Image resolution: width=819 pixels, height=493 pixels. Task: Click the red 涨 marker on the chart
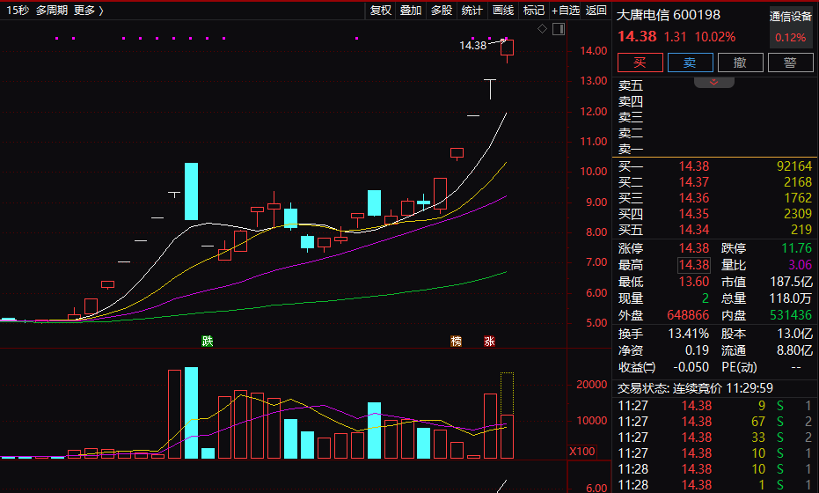click(x=489, y=342)
